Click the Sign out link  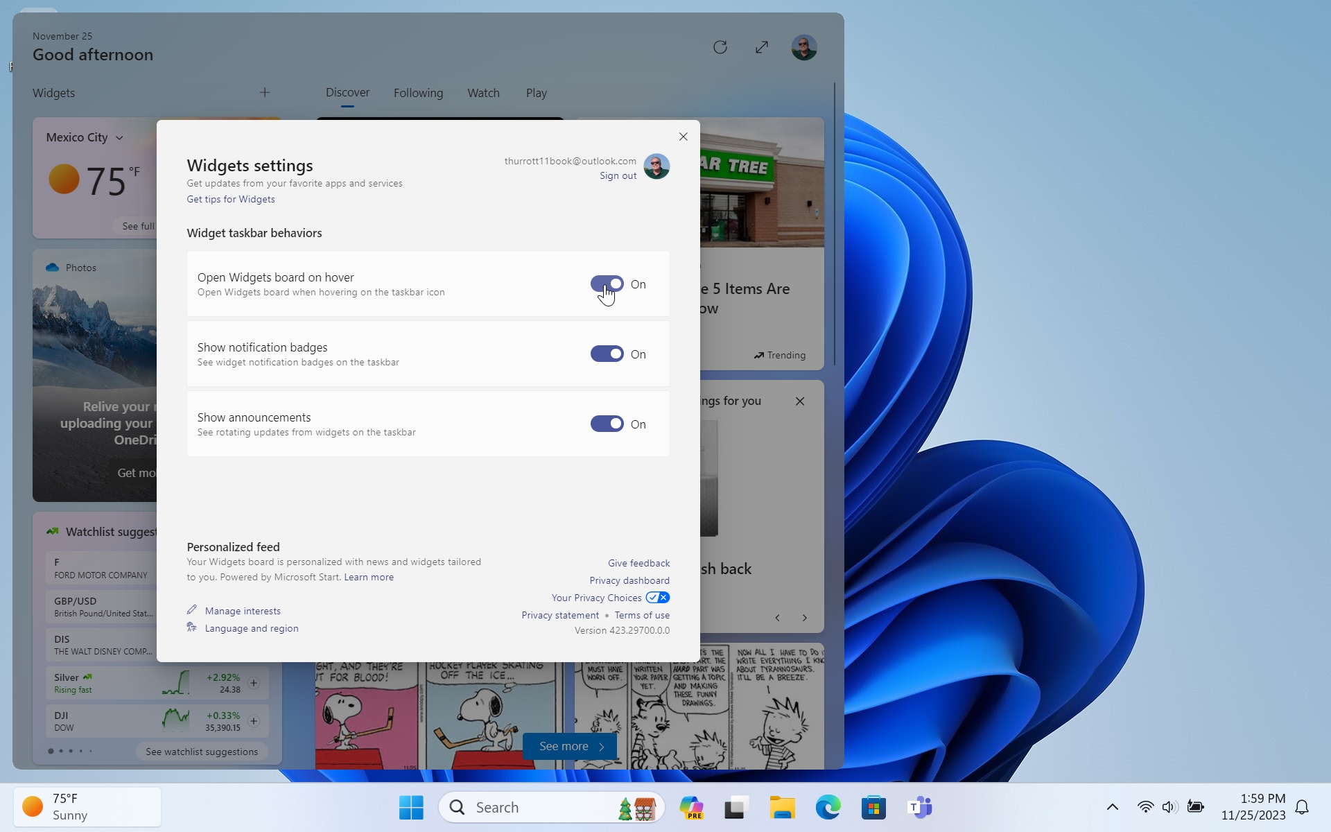point(618,176)
